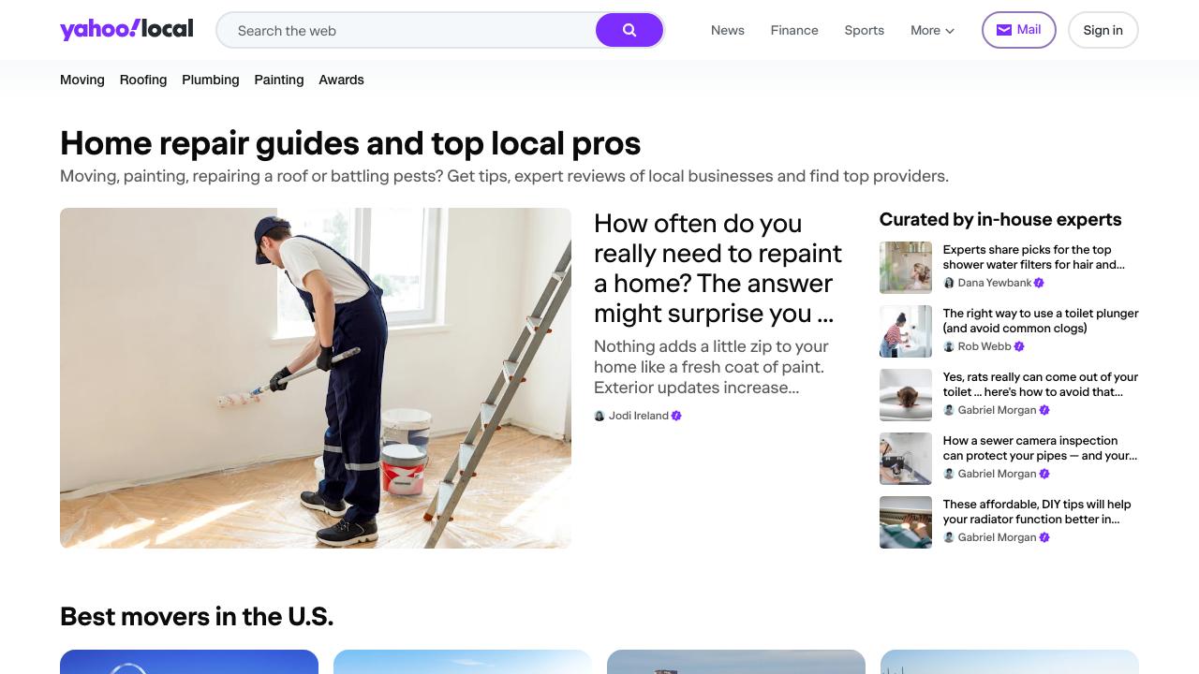Image resolution: width=1199 pixels, height=674 pixels.
Task: Open the Finance navigation item
Action: [794, 30]
